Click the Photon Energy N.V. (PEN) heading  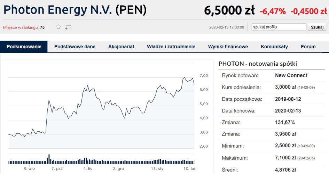coord(75,10)
